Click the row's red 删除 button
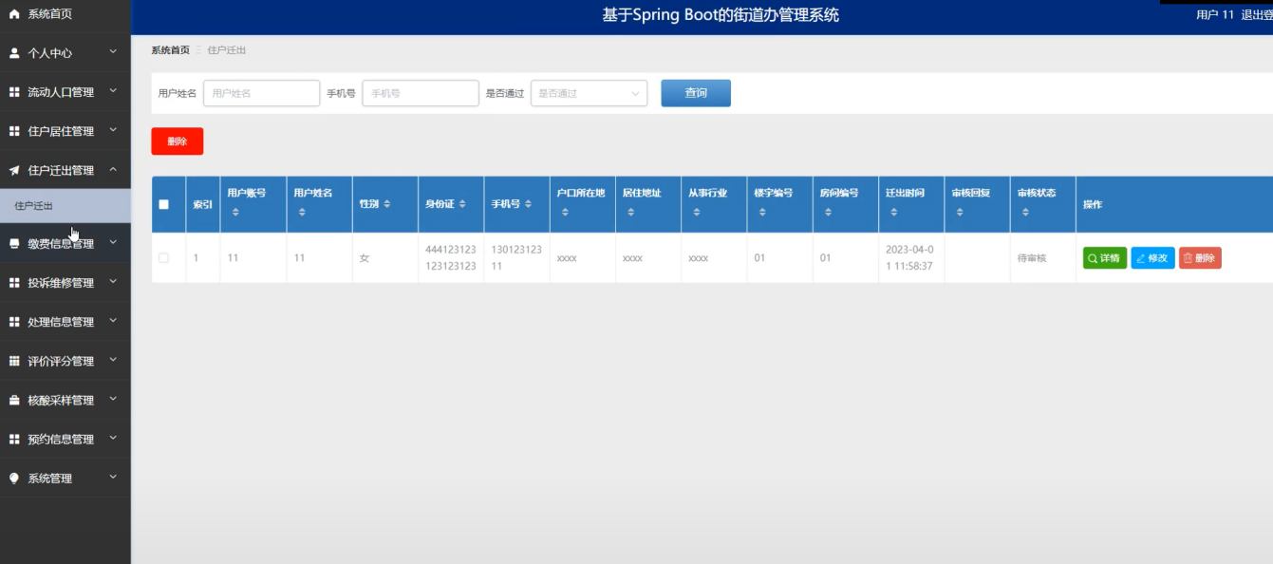The height and width of the screenshot is (564, 1273). pos(1200,258)
